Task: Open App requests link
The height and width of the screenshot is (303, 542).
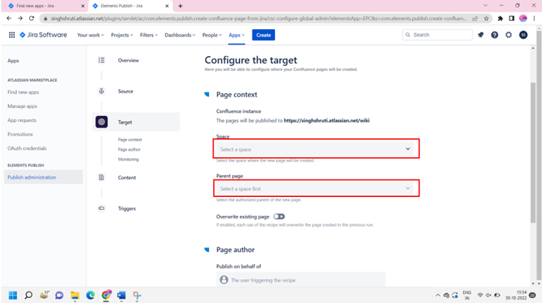Action: [21, 120]
